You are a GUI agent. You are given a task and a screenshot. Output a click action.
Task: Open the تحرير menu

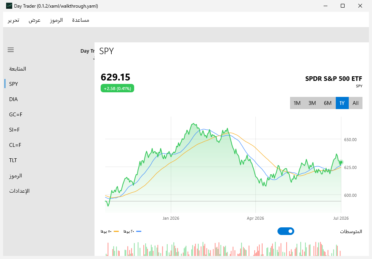coord(13,20)
